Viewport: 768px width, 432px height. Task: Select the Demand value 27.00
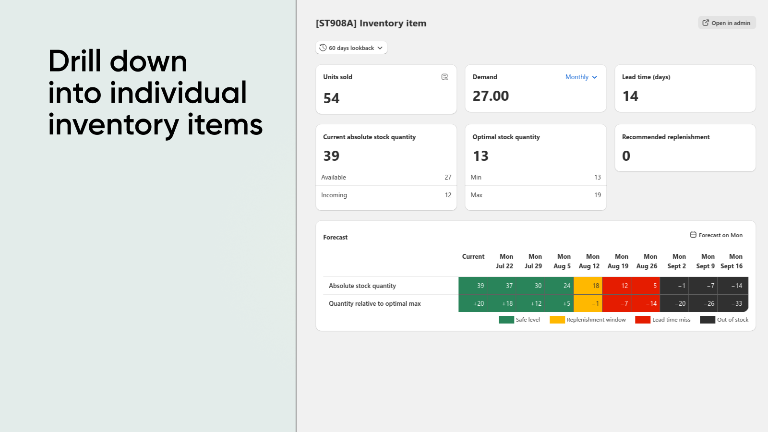491,96
